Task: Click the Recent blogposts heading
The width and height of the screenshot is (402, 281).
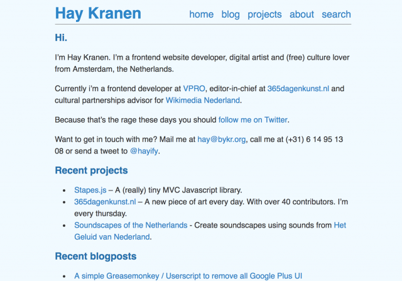Action: pyautogui.click(x=95, y=256)
